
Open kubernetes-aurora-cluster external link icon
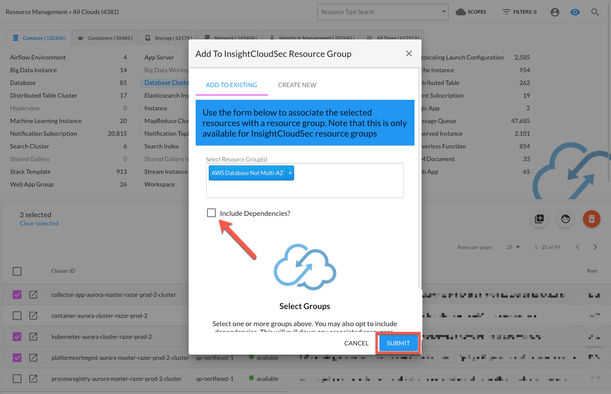(33, 337)
